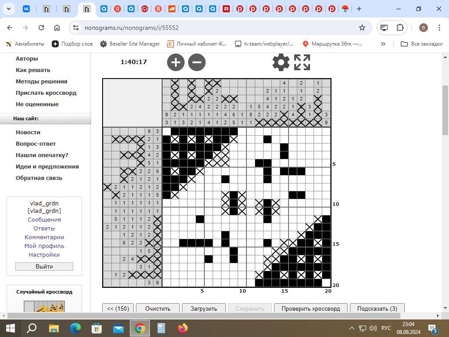Viewport: 449px width, 337px height.
Task: Enter fullscreen mode with the arrows icon
Action: [302, 62]
